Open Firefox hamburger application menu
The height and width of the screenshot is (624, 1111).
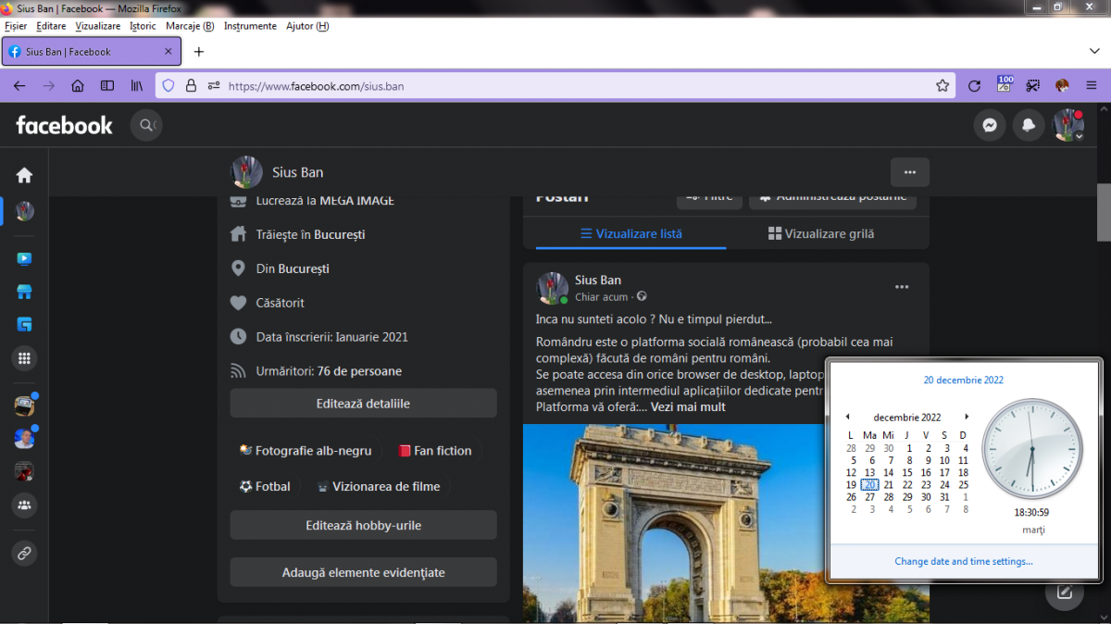1092,86
